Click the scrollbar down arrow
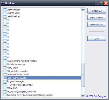The height and width of the screenshot is (100, 109). coord(83,96)
